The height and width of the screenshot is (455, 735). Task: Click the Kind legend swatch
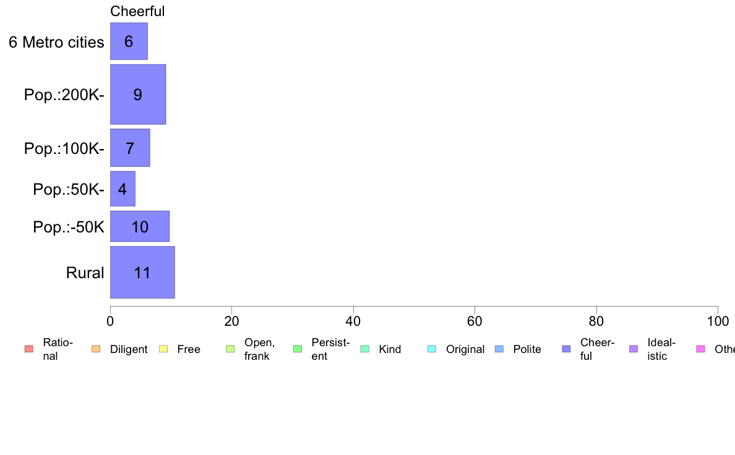point(364,349)
